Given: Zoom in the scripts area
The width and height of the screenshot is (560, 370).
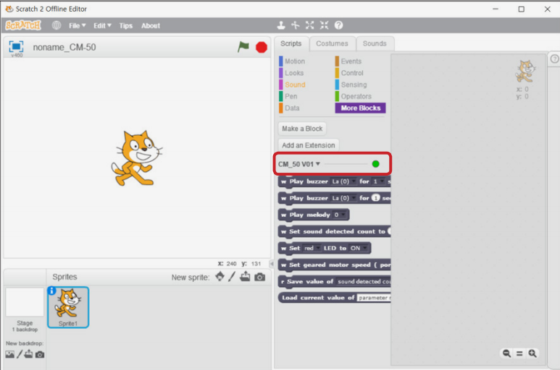Looking at the screenshot, I should [532, 353].
